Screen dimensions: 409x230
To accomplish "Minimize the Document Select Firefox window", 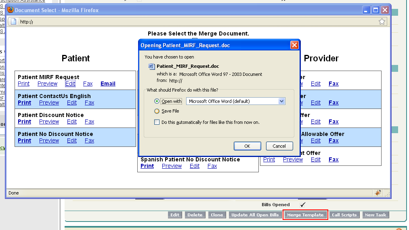I will (x=366, y=10).
